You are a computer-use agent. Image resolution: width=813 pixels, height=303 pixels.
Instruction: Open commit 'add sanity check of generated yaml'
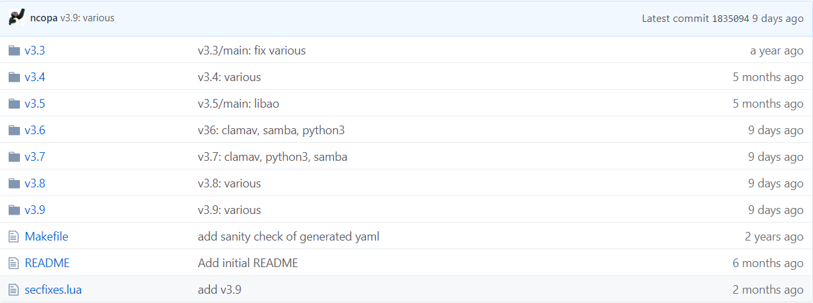[x=288, y=237]
